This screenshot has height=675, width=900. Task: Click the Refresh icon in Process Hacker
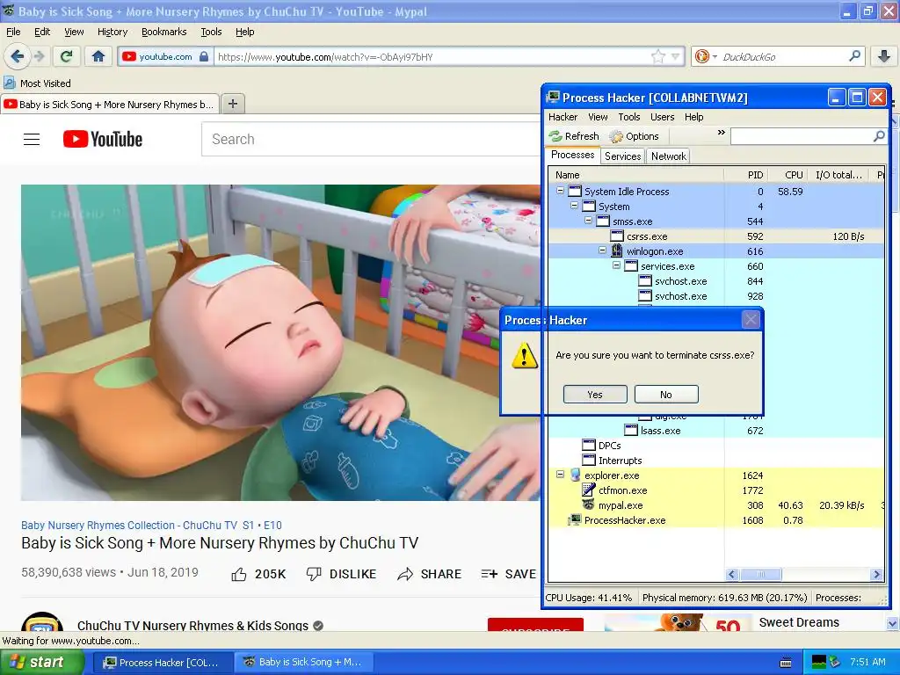click(x=555, y=136)
